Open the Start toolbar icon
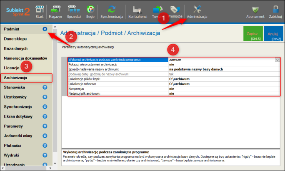Image resolution: width=285 pixels, height=171 pixels. coord(40,10)
